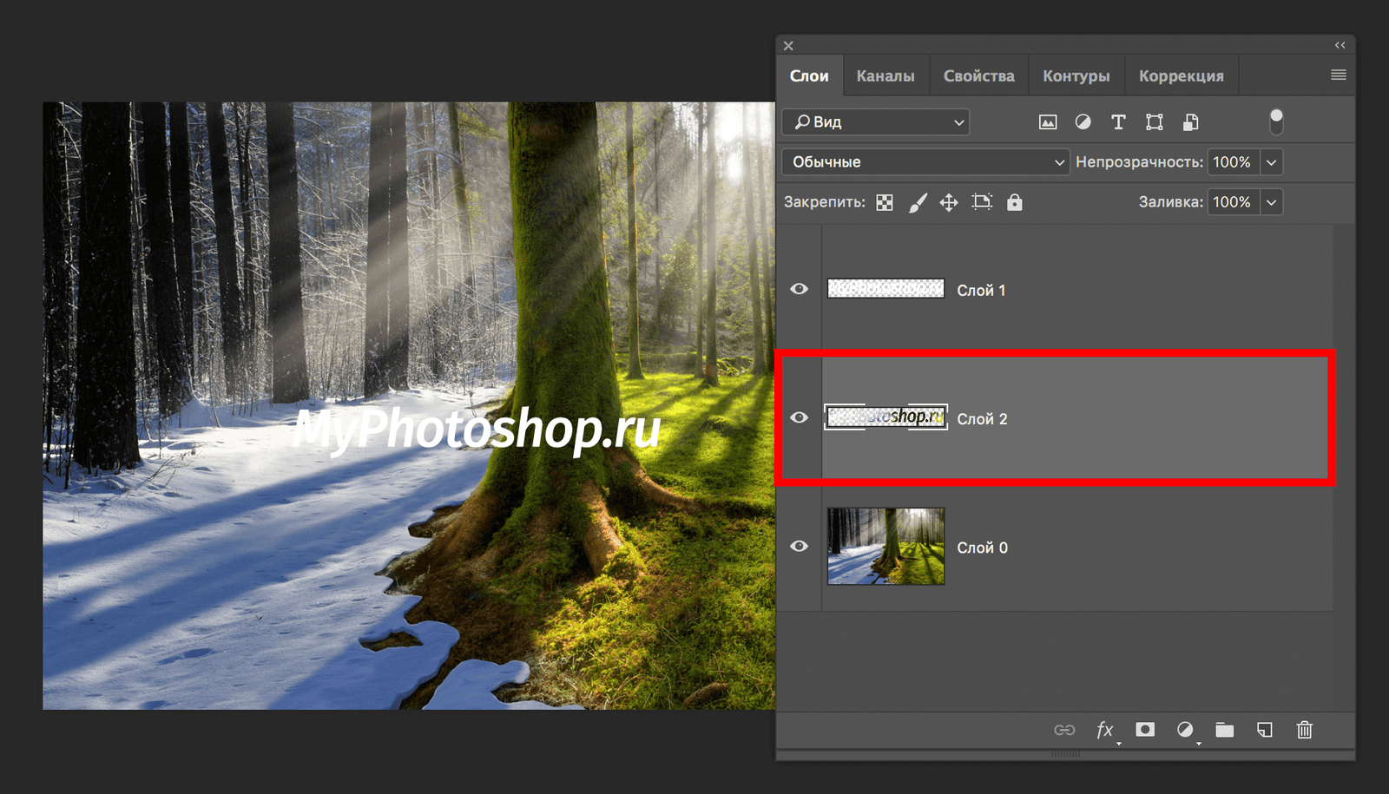1389x794 pixels.
Task: Lock image pixels brush icon
Action: 917,202
